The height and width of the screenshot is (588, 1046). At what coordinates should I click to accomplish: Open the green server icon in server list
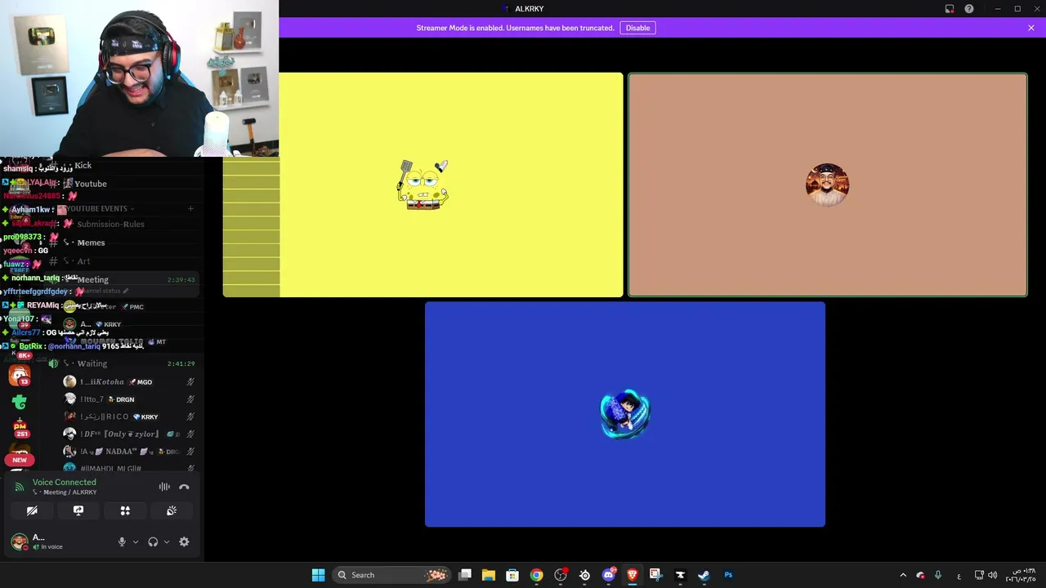click(x=20, y=402)
